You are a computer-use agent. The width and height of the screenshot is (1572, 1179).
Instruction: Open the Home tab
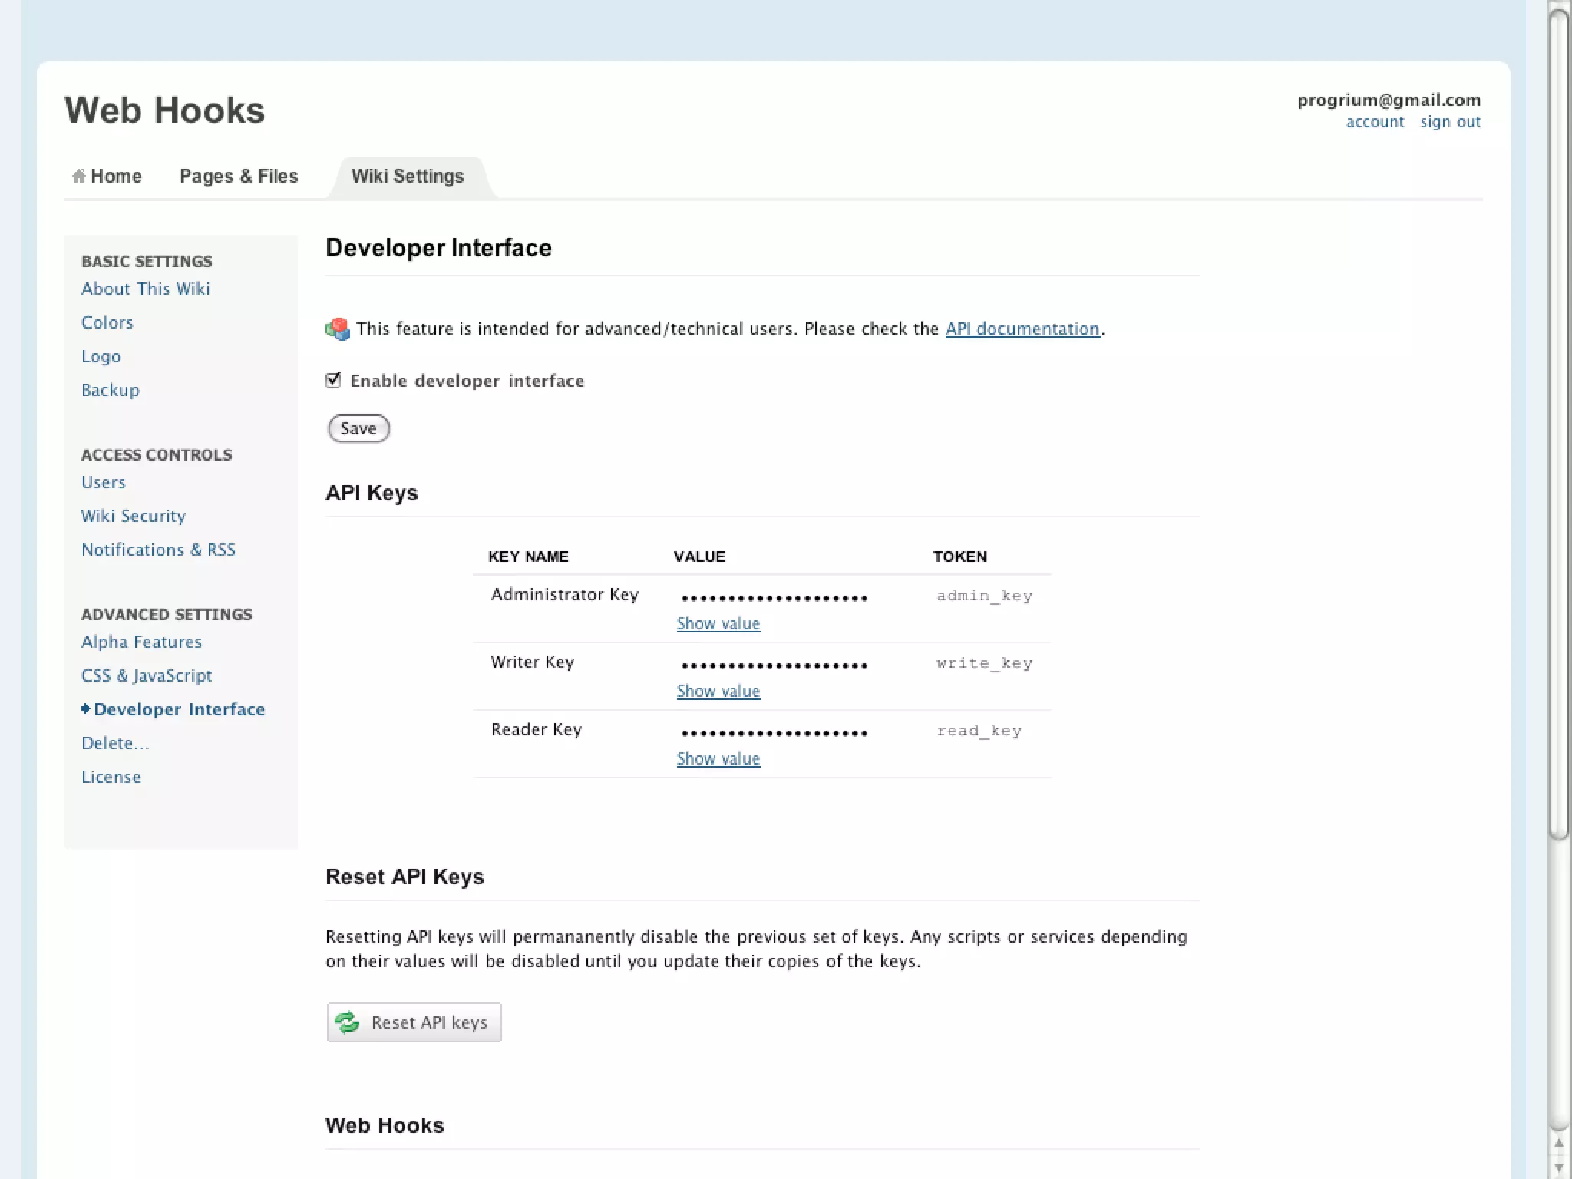coord(107,176)
